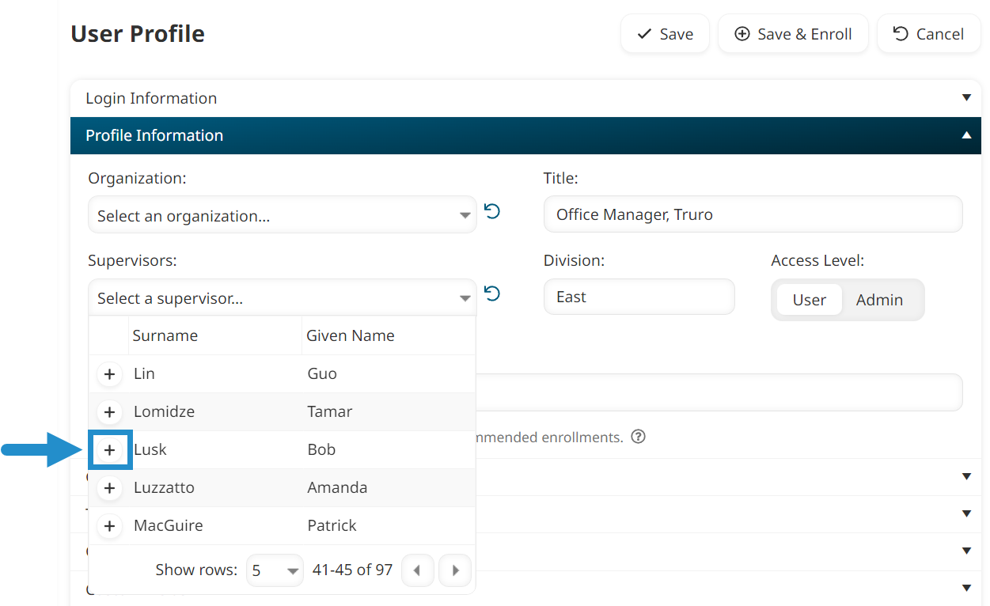Reset the Organization selection

click(x=492, y=211)
